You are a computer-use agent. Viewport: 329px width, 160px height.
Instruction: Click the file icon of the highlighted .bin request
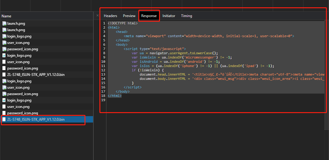[4, 119]
